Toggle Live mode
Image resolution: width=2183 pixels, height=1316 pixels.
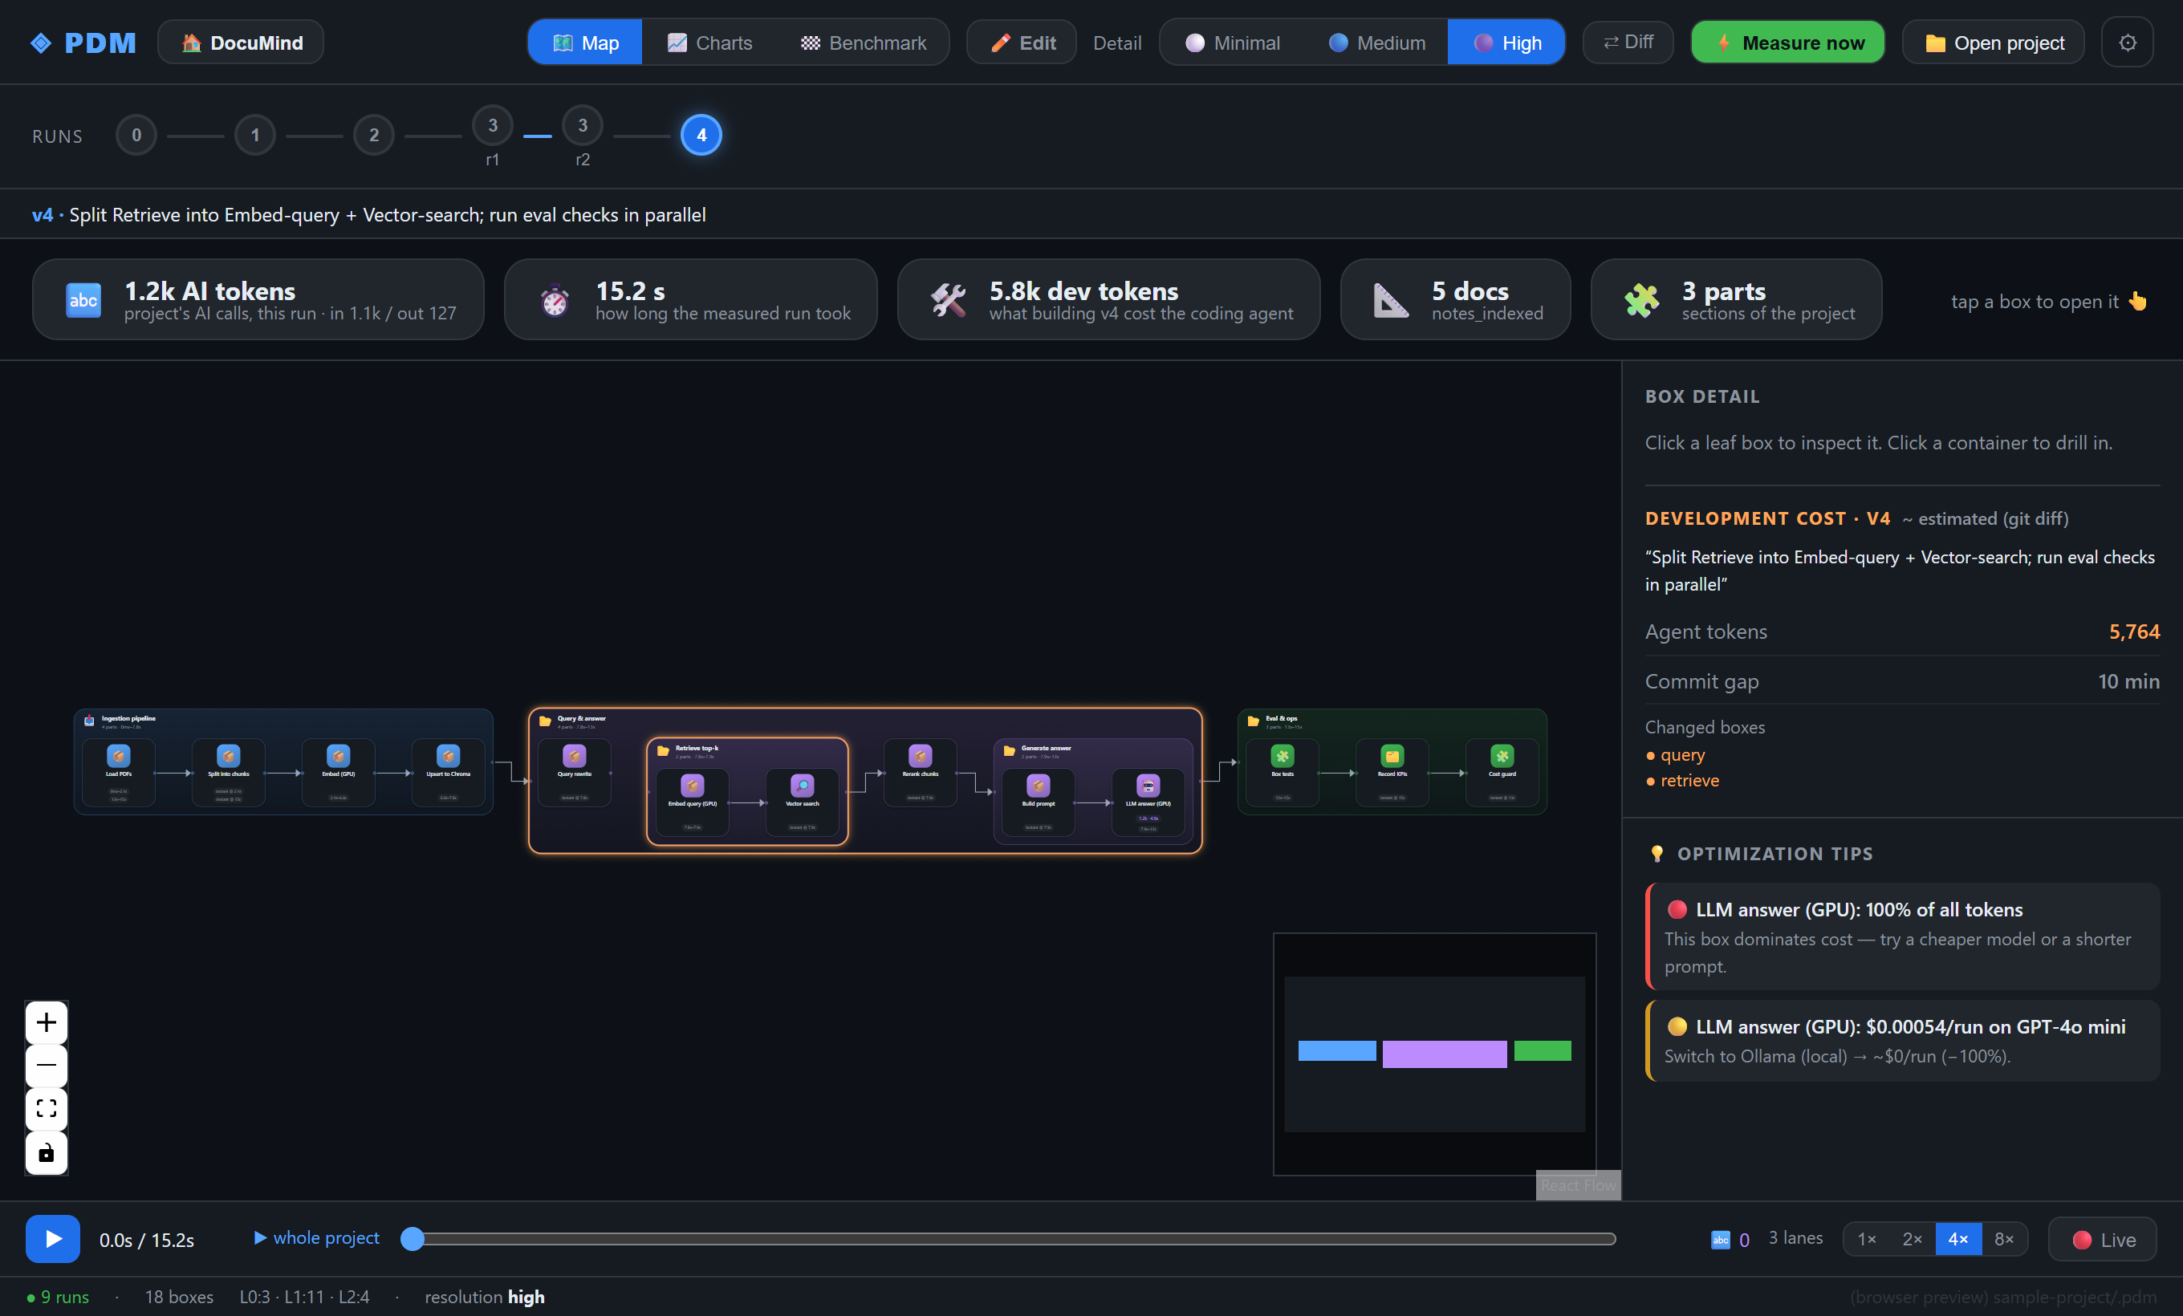[2103, 1239]
